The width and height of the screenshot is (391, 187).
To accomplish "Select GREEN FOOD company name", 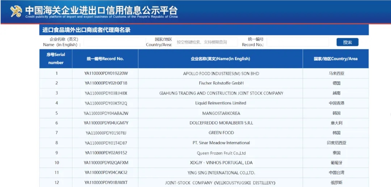I will (x=221, y=133).
